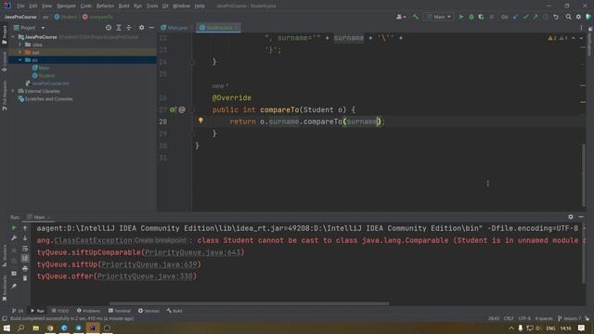Viewport: 594px width, 334px height.
Task: Hide the Project panel with minus icon
Action: [151, 28]
